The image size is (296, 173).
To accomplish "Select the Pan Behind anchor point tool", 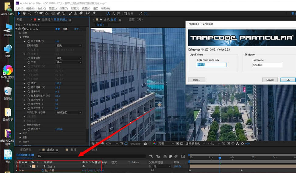I will click(47, 13).
